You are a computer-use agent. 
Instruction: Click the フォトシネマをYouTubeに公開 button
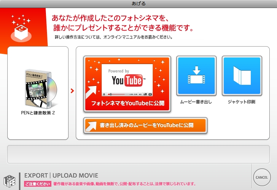pyautogui.click(x=127, y=84)
